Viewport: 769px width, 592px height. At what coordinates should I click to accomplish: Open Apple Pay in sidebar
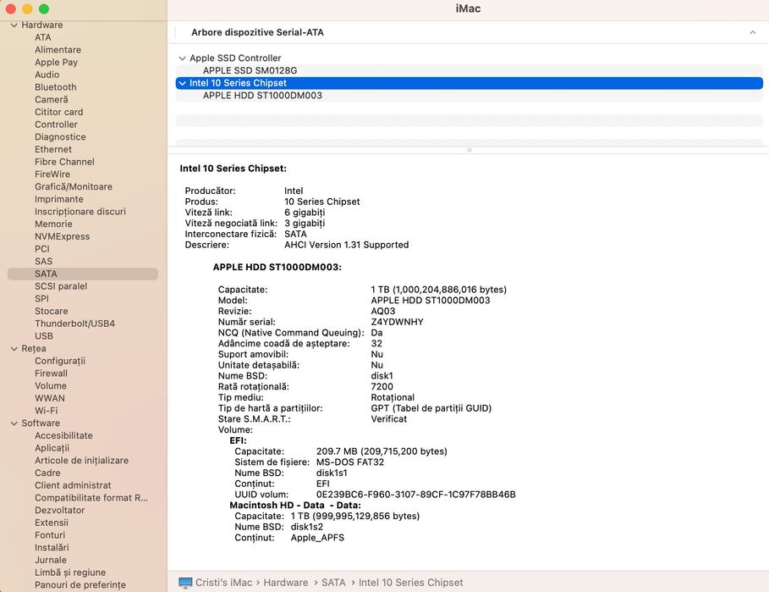(x=56, y=63)
